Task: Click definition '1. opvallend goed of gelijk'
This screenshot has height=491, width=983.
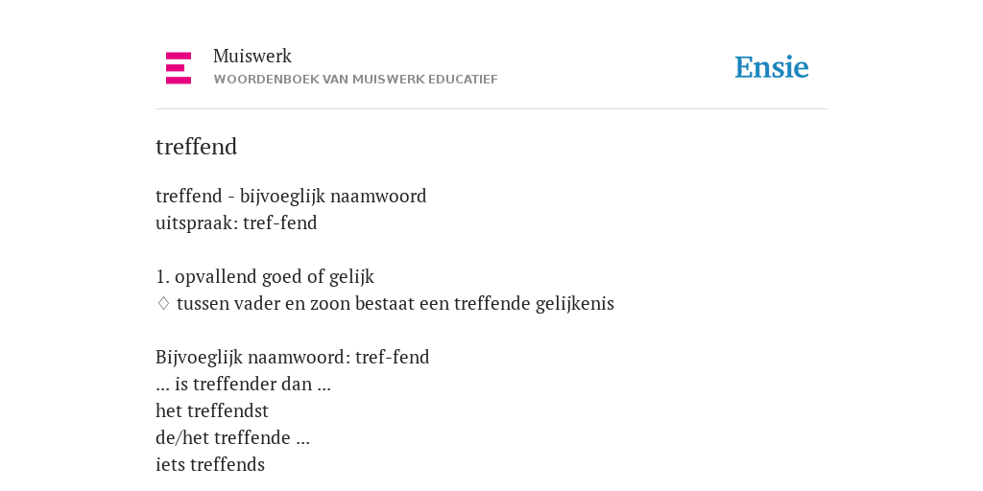Action: 265,276
